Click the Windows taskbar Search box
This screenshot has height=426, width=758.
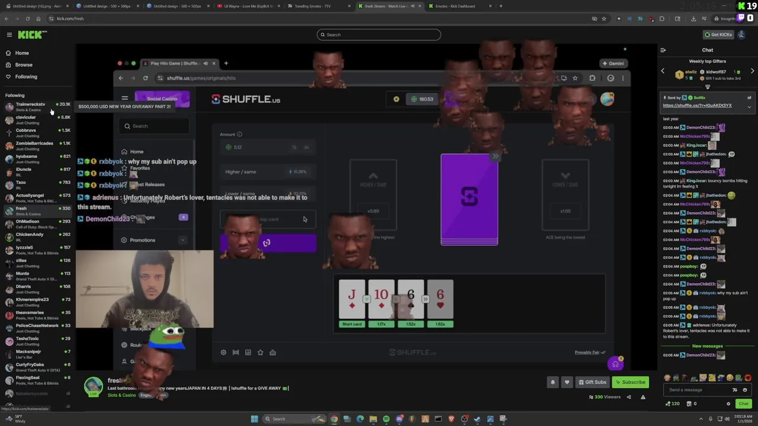(x=294, y=419)
